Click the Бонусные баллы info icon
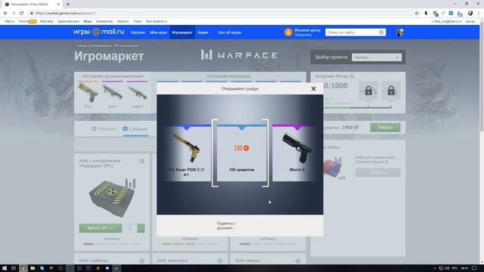 click(352, 76)
